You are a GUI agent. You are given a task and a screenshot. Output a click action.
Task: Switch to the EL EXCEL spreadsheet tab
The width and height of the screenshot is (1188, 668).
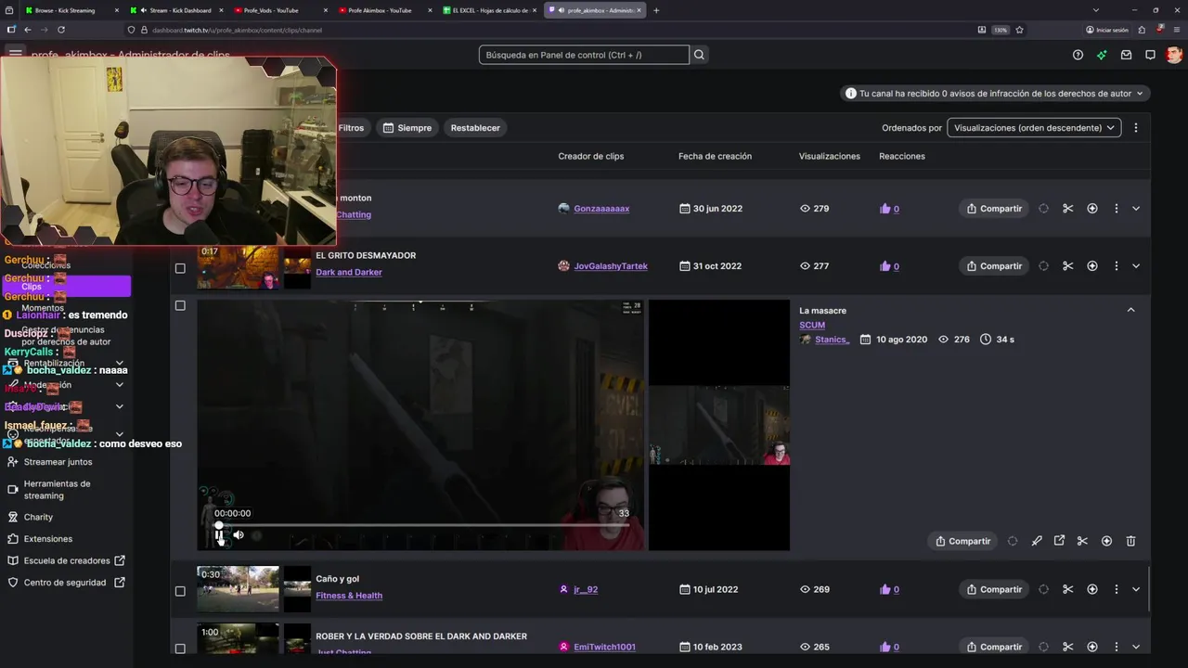(490, 10)
